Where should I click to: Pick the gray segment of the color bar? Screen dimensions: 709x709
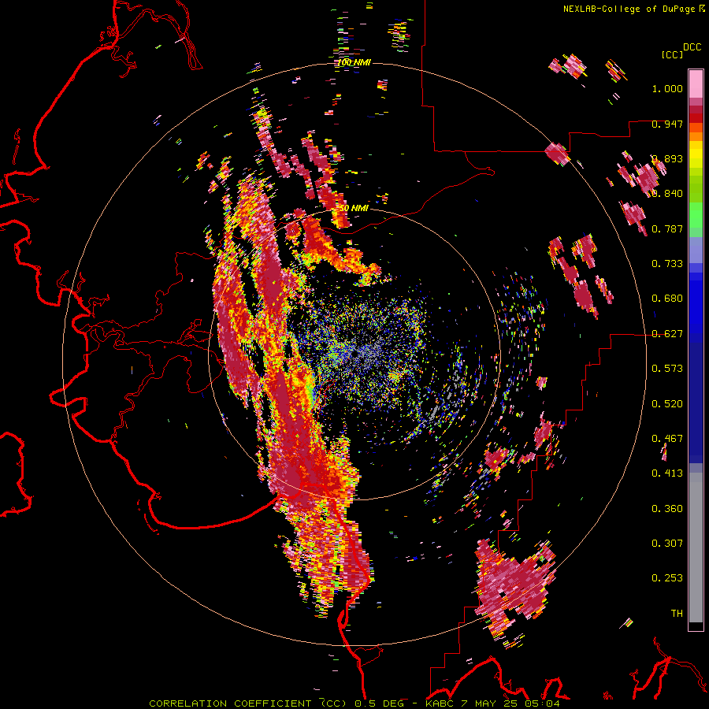click(696, 548)
